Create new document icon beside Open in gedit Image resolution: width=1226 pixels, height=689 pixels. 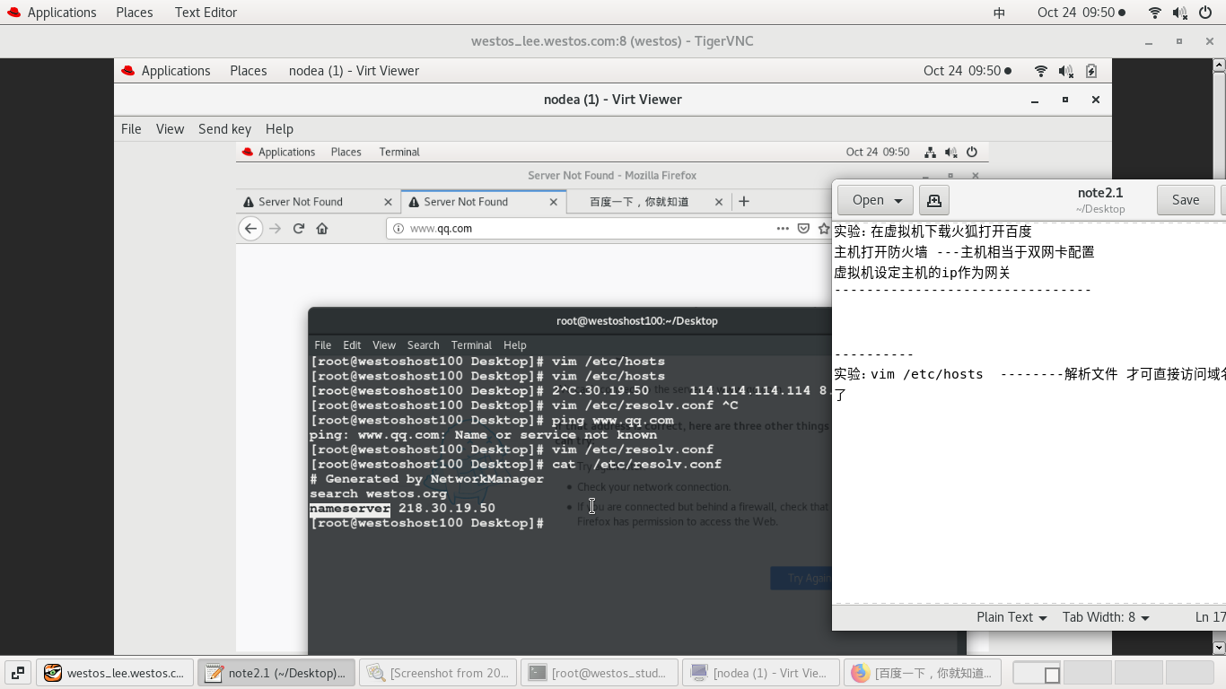click(933, 199)
